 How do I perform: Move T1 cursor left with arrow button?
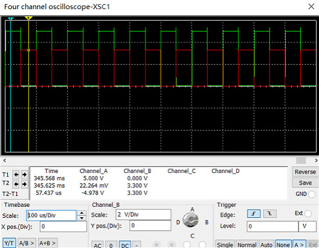point(16,174)
